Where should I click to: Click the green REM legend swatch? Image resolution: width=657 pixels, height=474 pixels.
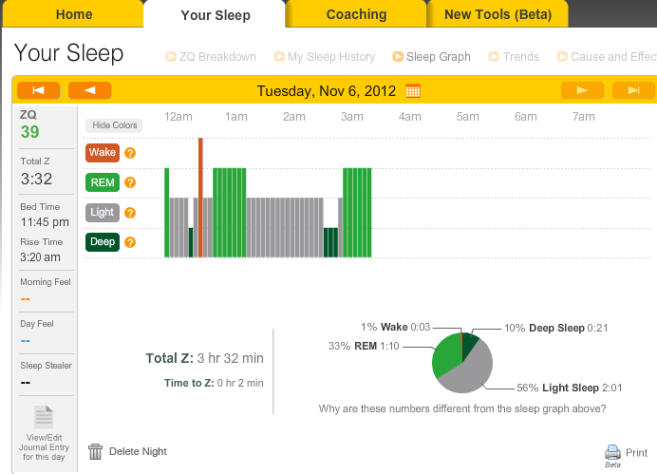coord(103,182)
